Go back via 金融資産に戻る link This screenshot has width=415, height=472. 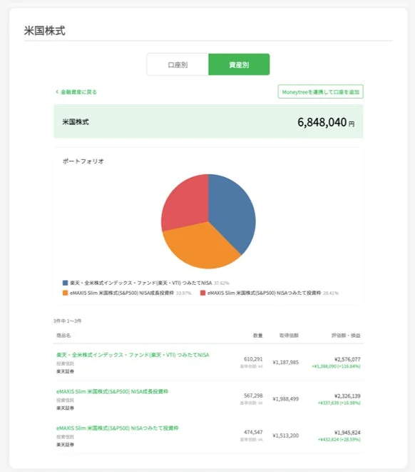pyautogui.click(x=78, y=92)
